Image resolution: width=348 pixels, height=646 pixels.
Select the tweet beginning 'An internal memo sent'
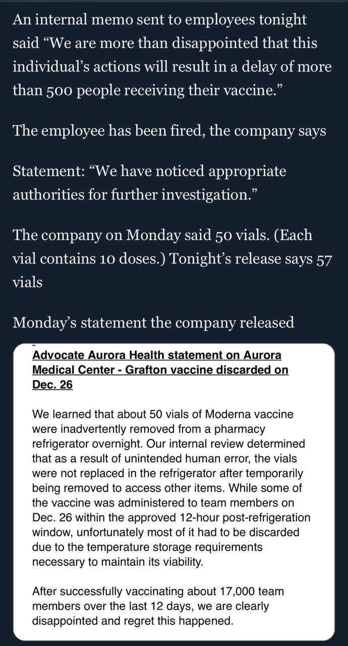pyautogui.click(x=172, y=55)
